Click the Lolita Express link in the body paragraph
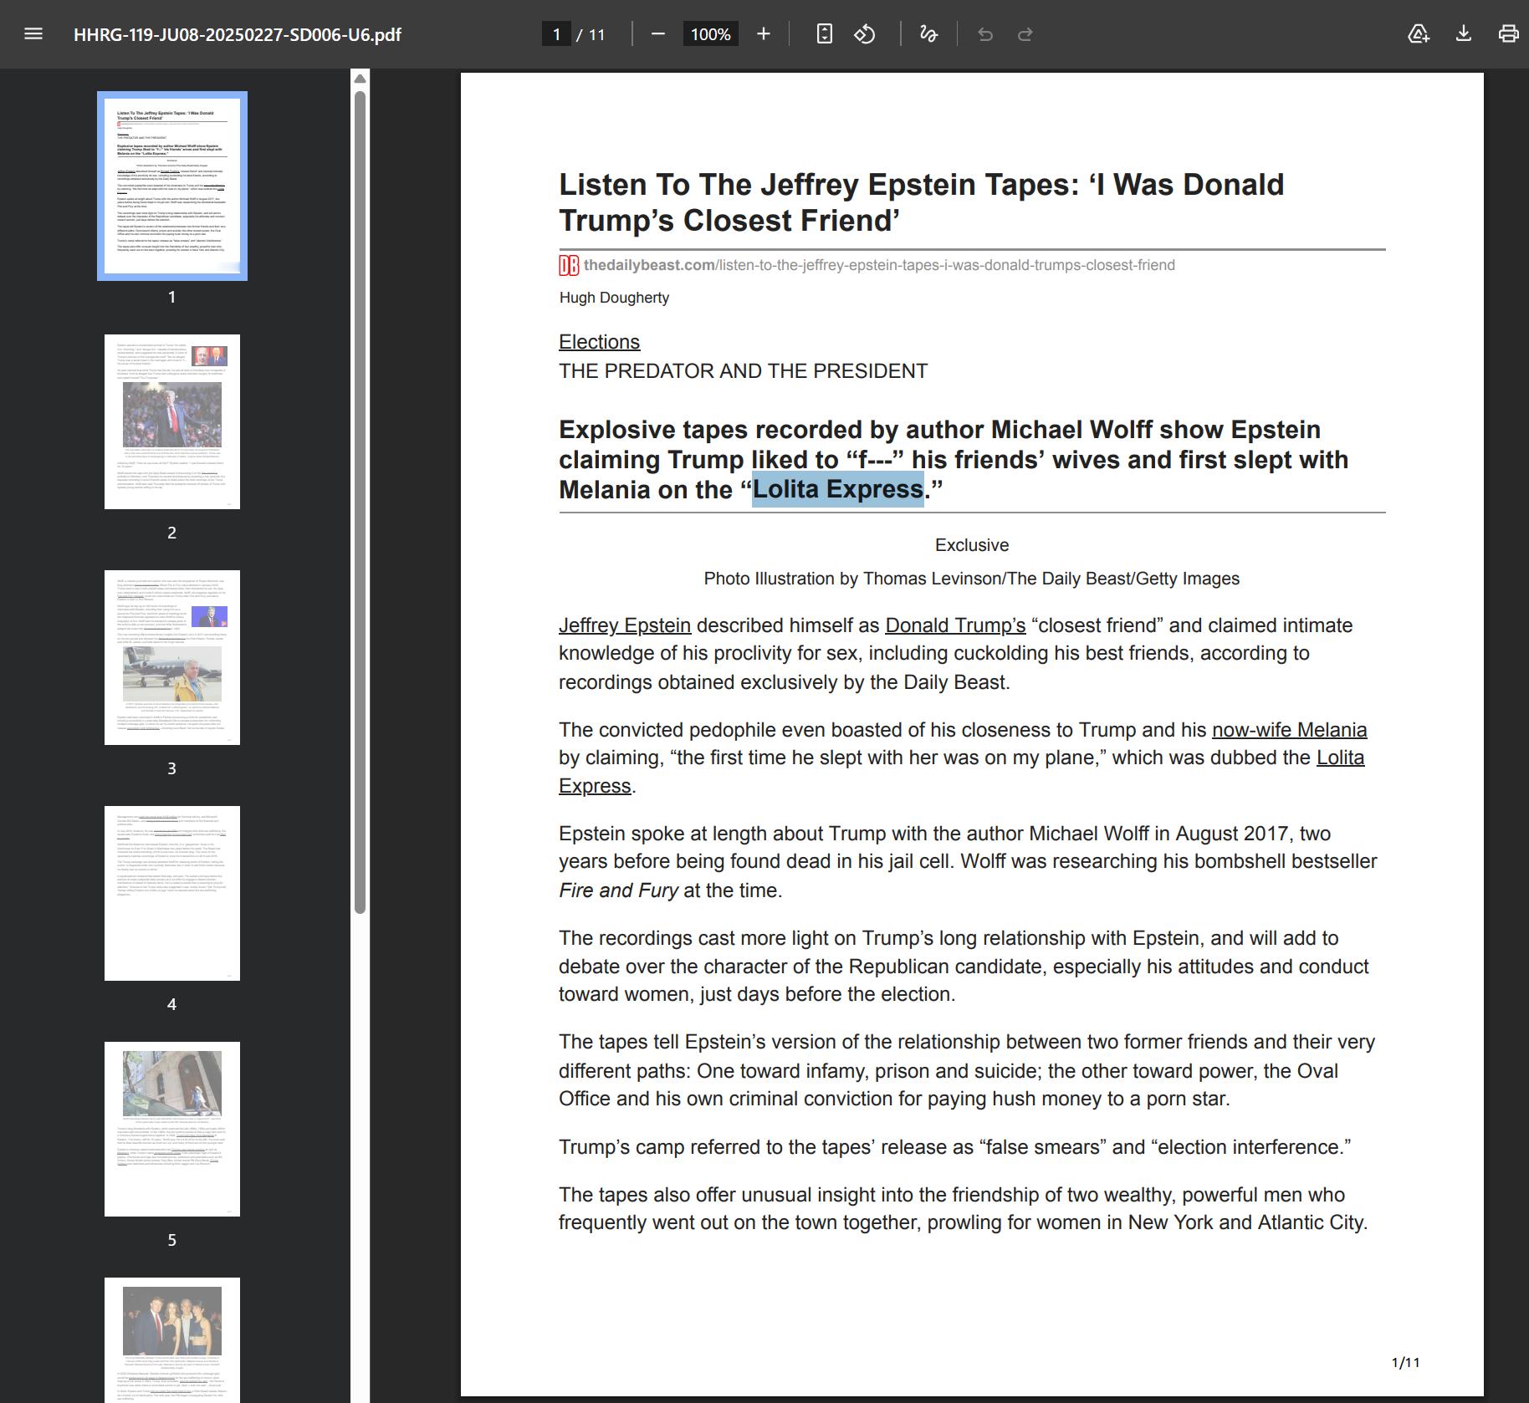Image resolution: width=1529 pixels, height=1403 pixels. pyautogui.click(x=1340, y=758)
